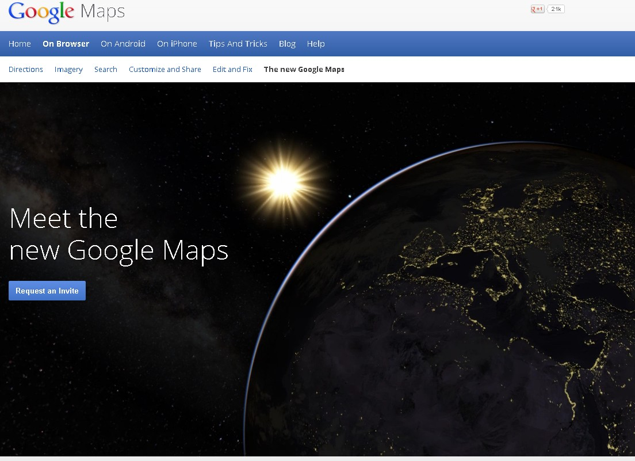Open the Directions sub-link

click(25, 69)
